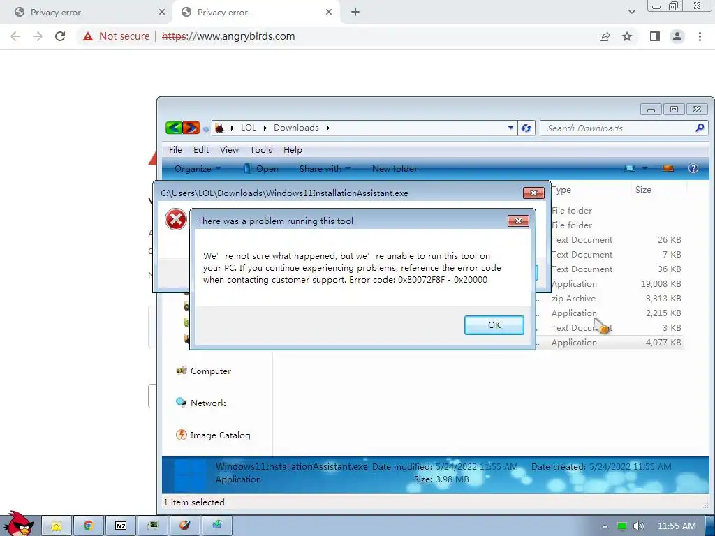Open the address bar history dropdown
The image size is (715, 536).
coord(510,128)
